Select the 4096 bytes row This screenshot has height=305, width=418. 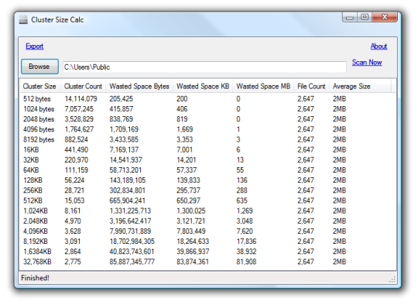click(x=208, y=129)
